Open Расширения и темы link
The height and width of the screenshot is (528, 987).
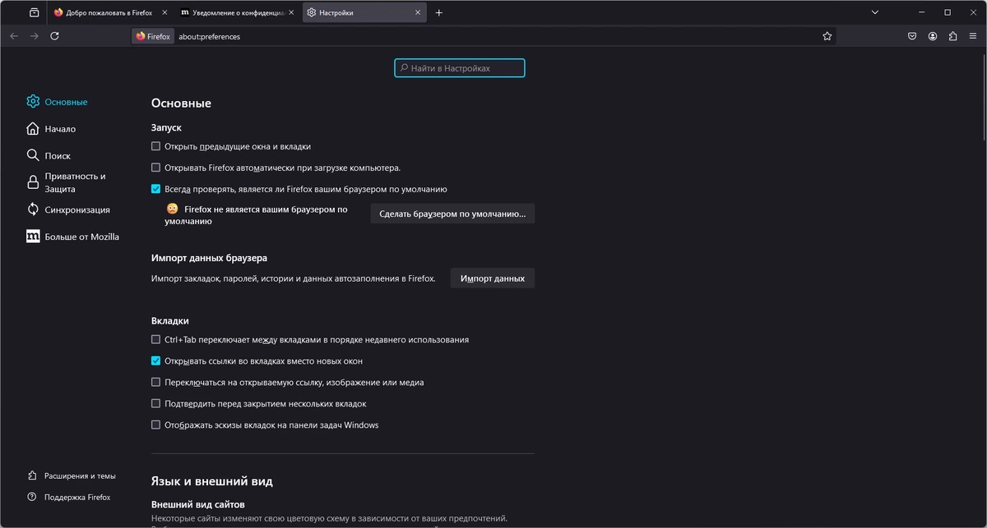72,475
